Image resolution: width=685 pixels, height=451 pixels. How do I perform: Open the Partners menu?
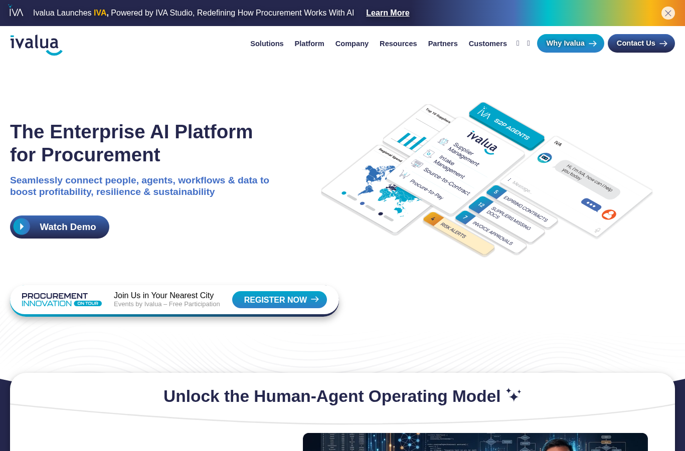443,44
